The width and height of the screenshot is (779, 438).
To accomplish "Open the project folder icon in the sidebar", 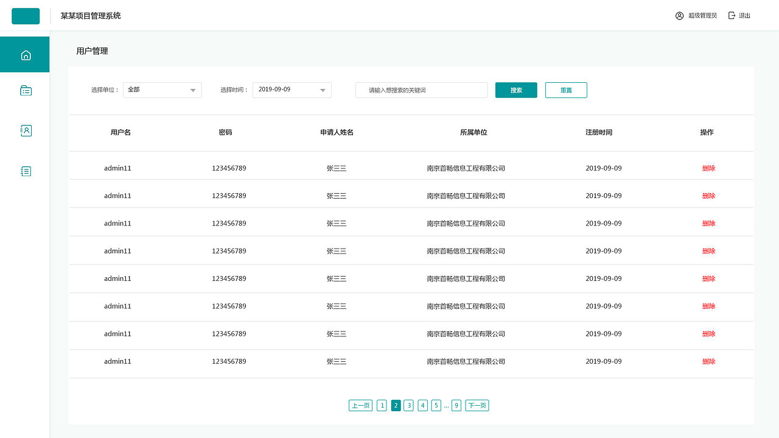I will coord(25,90).
